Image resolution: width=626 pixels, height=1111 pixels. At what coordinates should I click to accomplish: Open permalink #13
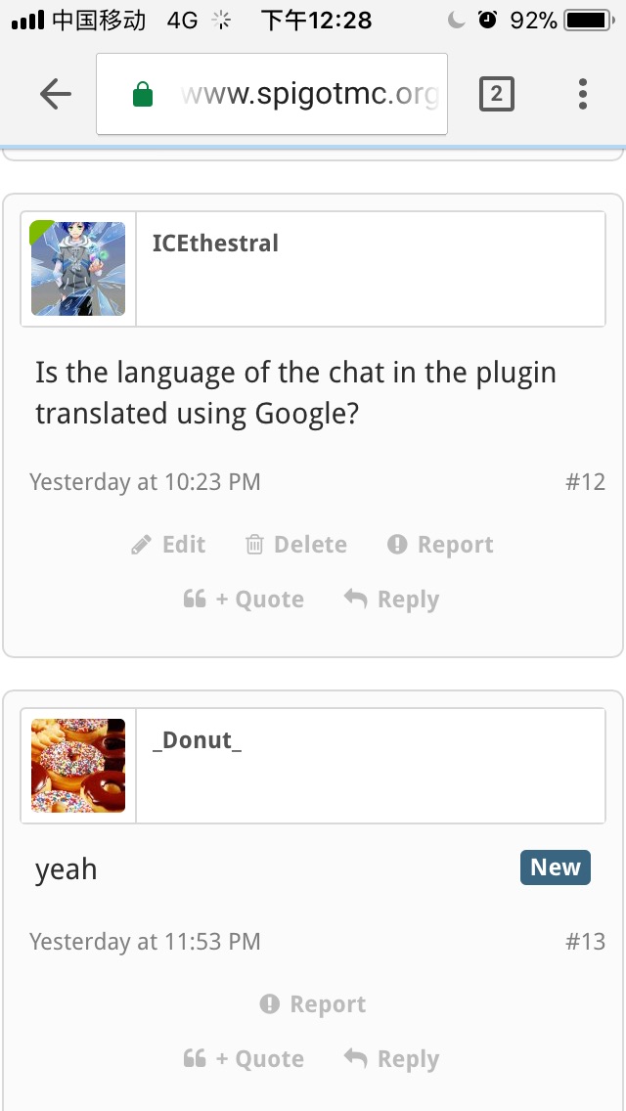click(x=585, y=942)
